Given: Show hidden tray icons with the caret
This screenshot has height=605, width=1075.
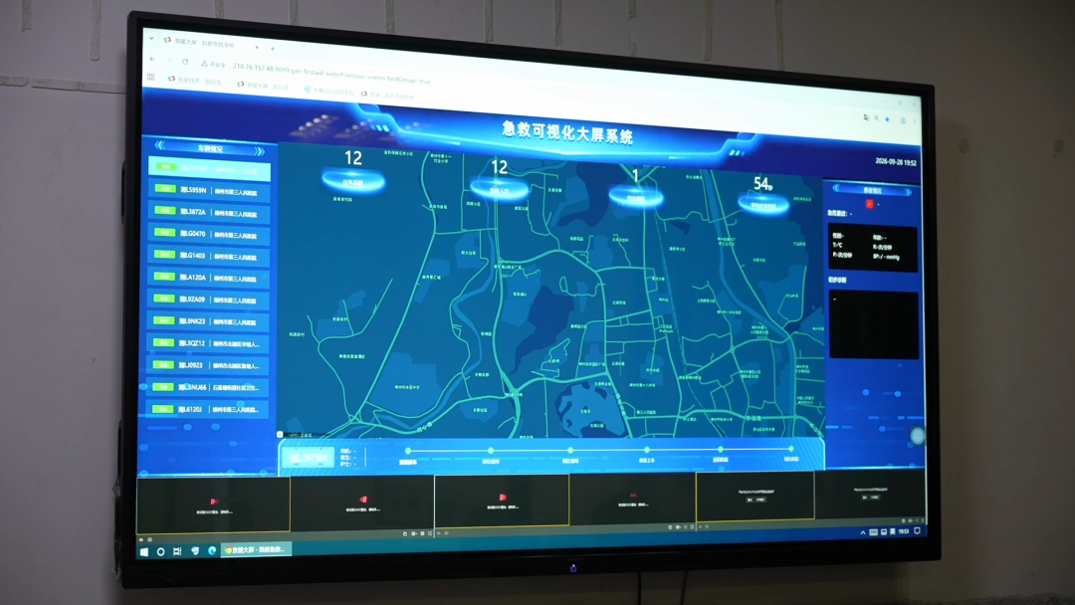Looking at the screenshot, I should (862, 532).
